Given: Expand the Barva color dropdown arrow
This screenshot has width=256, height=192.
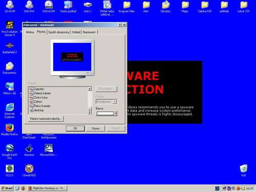Looking at the screenshot, I should 116,114.
